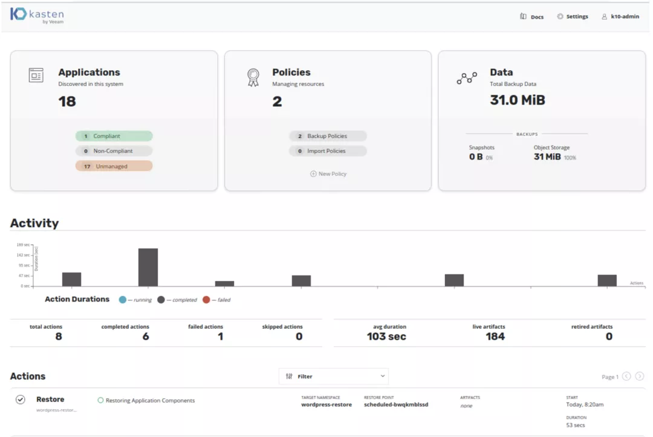The width and height of the screenshot is (653, 437).
Task: Open the Actions Filter dropdown
Action: (x=334, y=376)
